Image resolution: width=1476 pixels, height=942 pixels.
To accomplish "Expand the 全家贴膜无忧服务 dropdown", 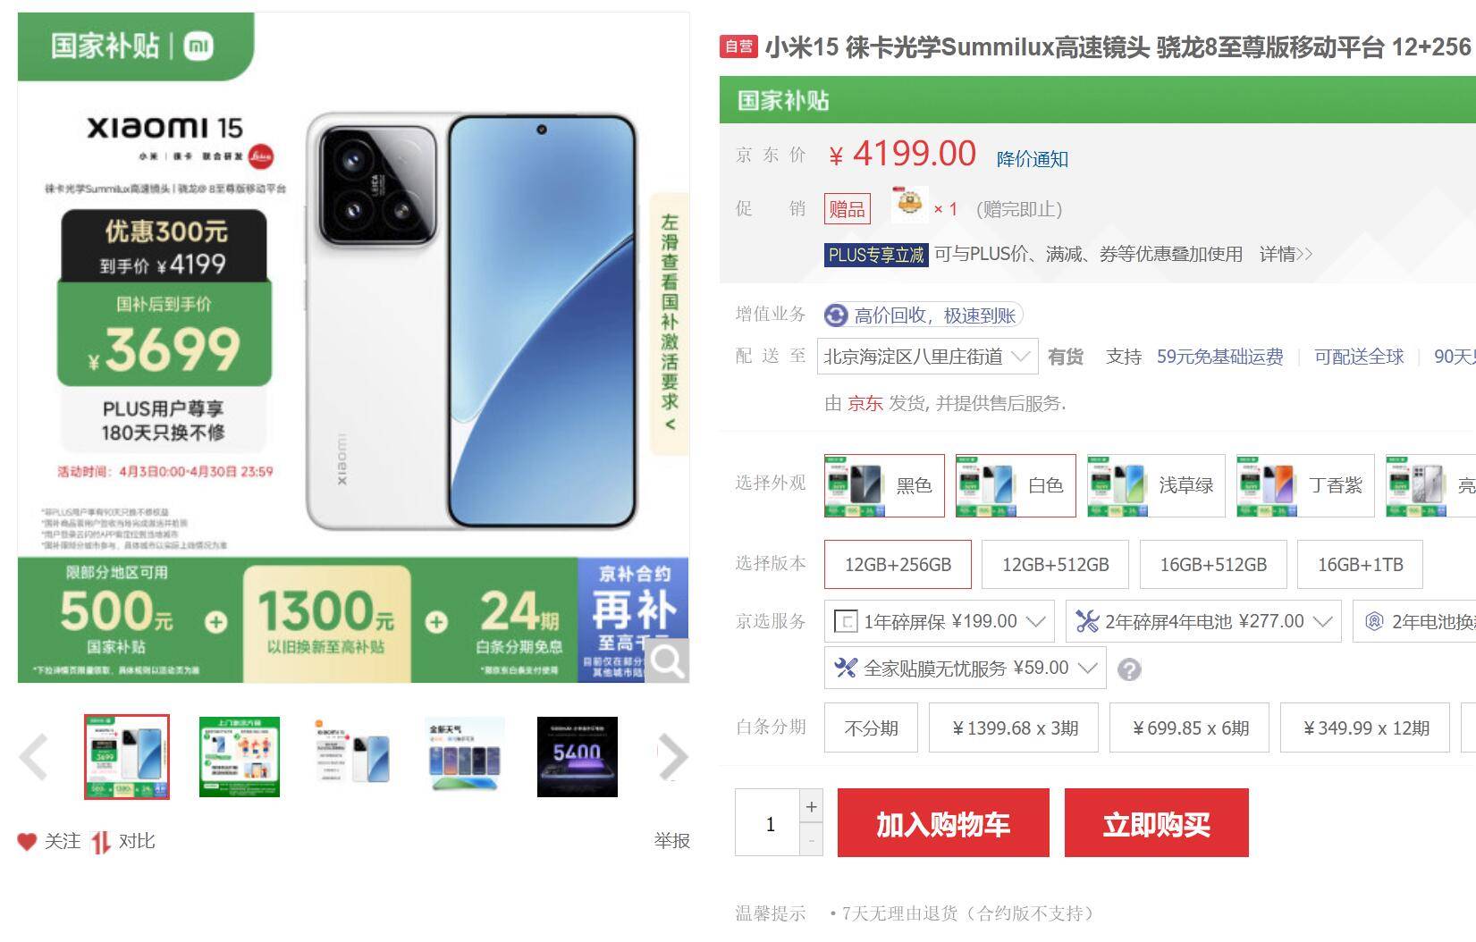I will [965, 668].
